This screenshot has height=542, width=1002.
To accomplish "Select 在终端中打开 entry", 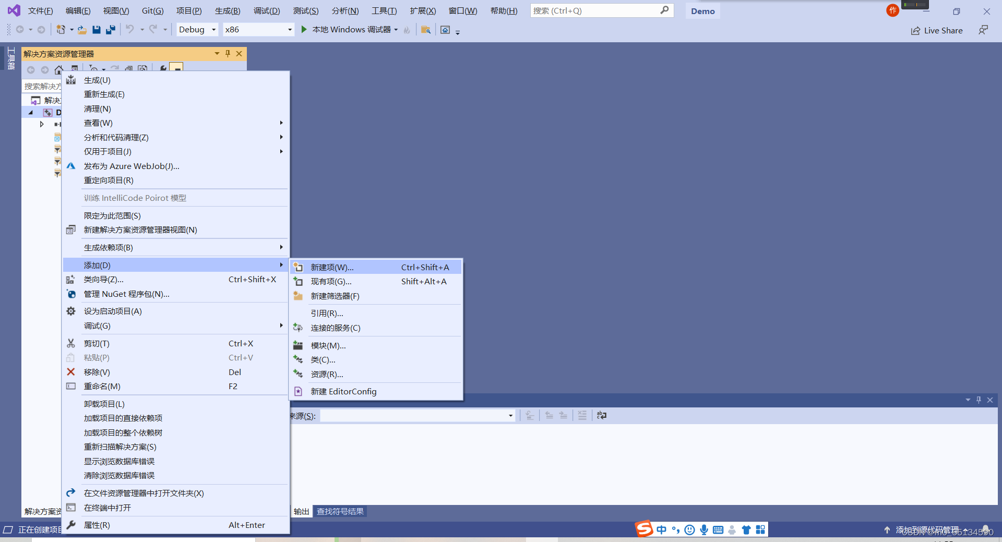I will 175,508.
